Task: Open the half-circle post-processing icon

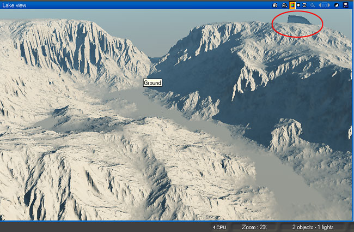Action: click(x=337, y=5)
